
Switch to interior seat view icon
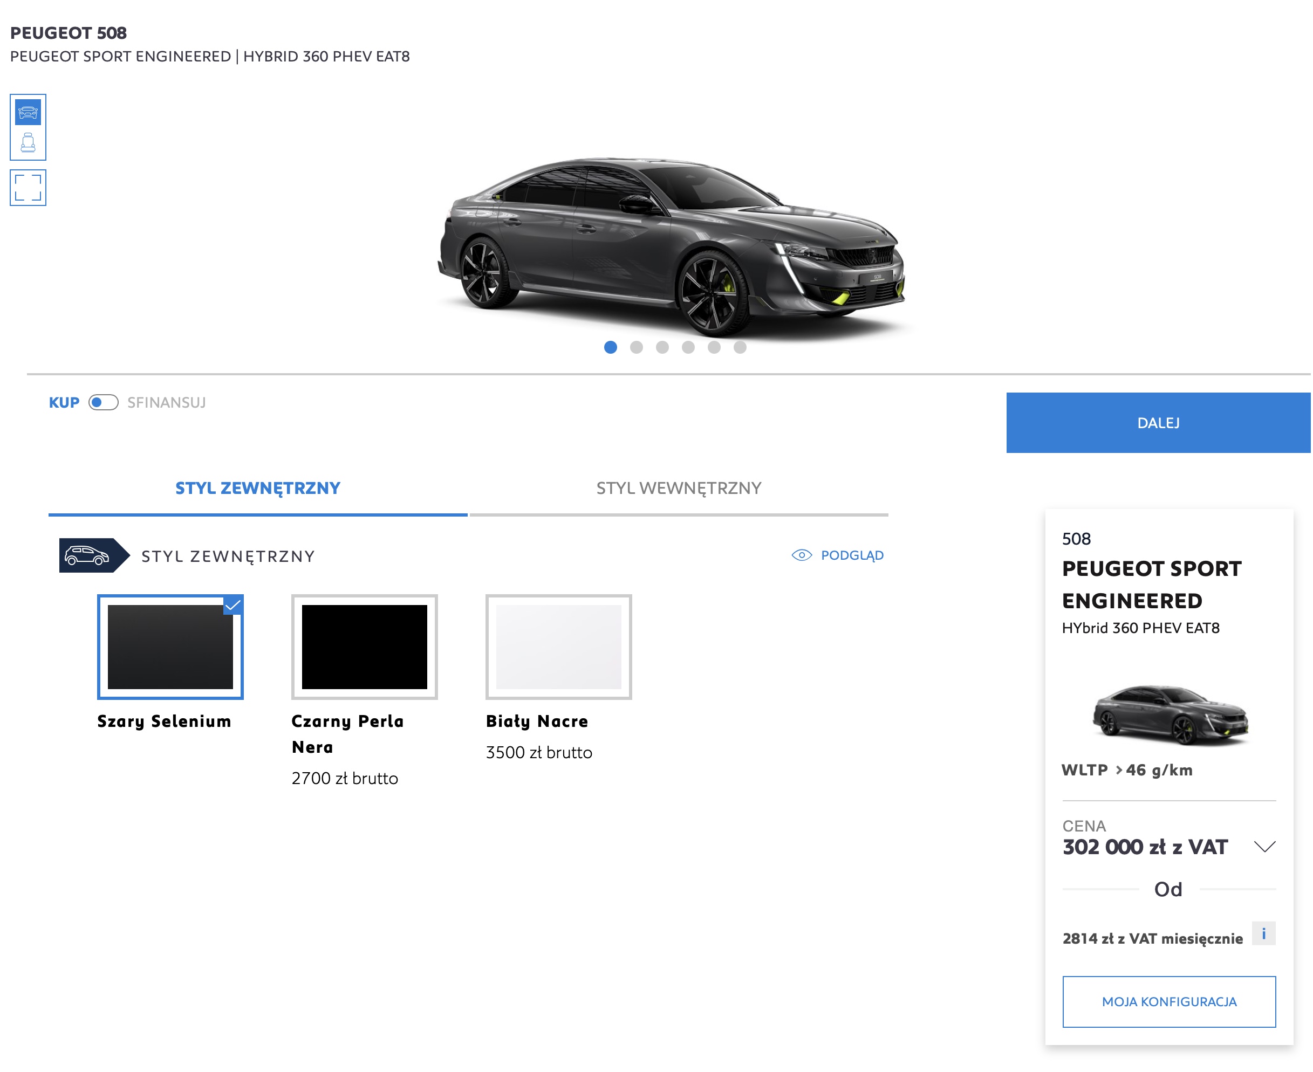click(28, 143)
